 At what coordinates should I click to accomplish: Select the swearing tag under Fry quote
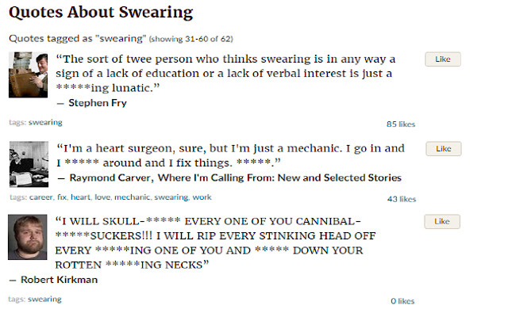[45, 123]
